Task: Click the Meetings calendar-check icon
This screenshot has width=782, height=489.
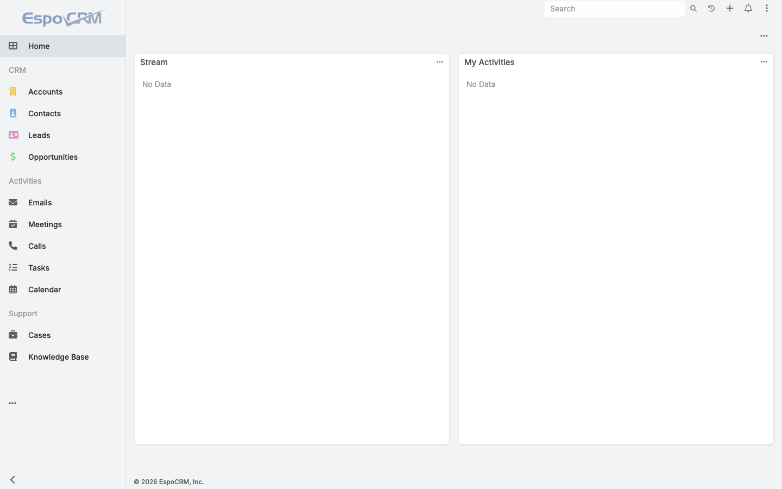Action: 13,224
